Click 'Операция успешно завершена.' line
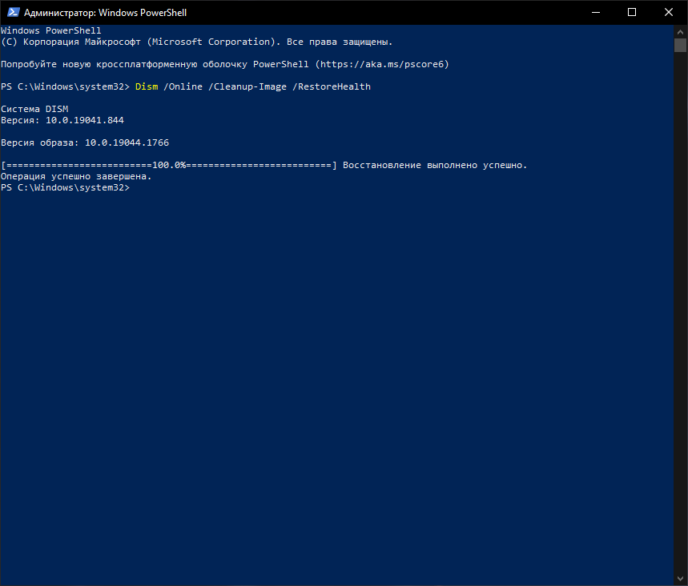This screenshot has width=688, height=586. click(x=76, y=176)
